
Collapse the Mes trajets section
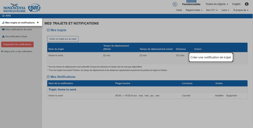(x=48, y=30)
